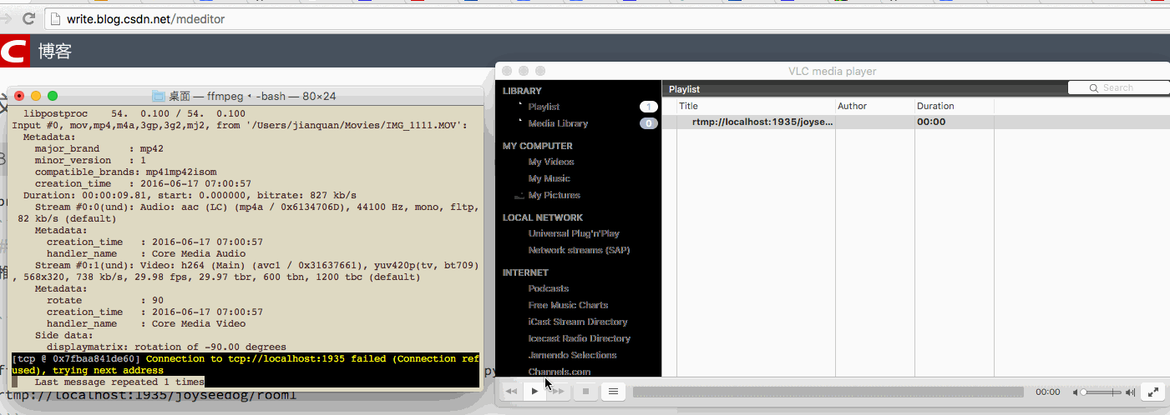Viewport: 1170px width, 415px height.
Task: Open My Pictures in VLC sidebar
Action: pos(554,195)
